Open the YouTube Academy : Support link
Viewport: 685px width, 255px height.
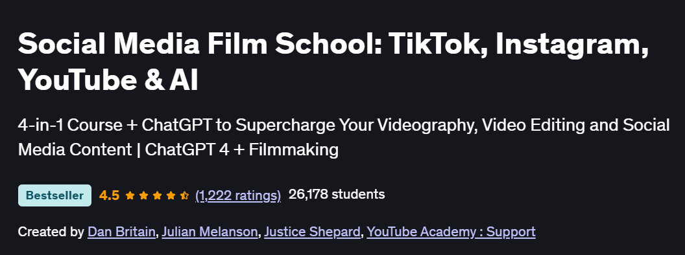point(451,232)
